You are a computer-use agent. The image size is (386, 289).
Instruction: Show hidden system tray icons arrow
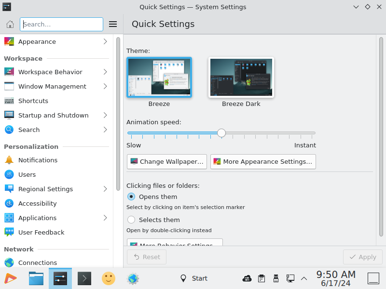(304, 278)
